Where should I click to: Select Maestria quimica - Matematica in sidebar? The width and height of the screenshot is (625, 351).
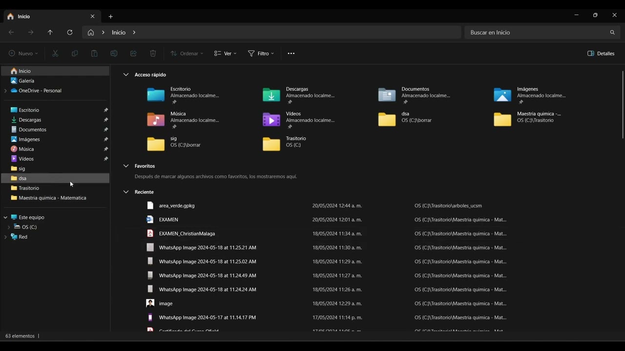pos(55,198)
